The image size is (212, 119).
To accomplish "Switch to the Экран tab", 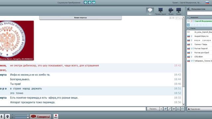I will coord(179,11).
